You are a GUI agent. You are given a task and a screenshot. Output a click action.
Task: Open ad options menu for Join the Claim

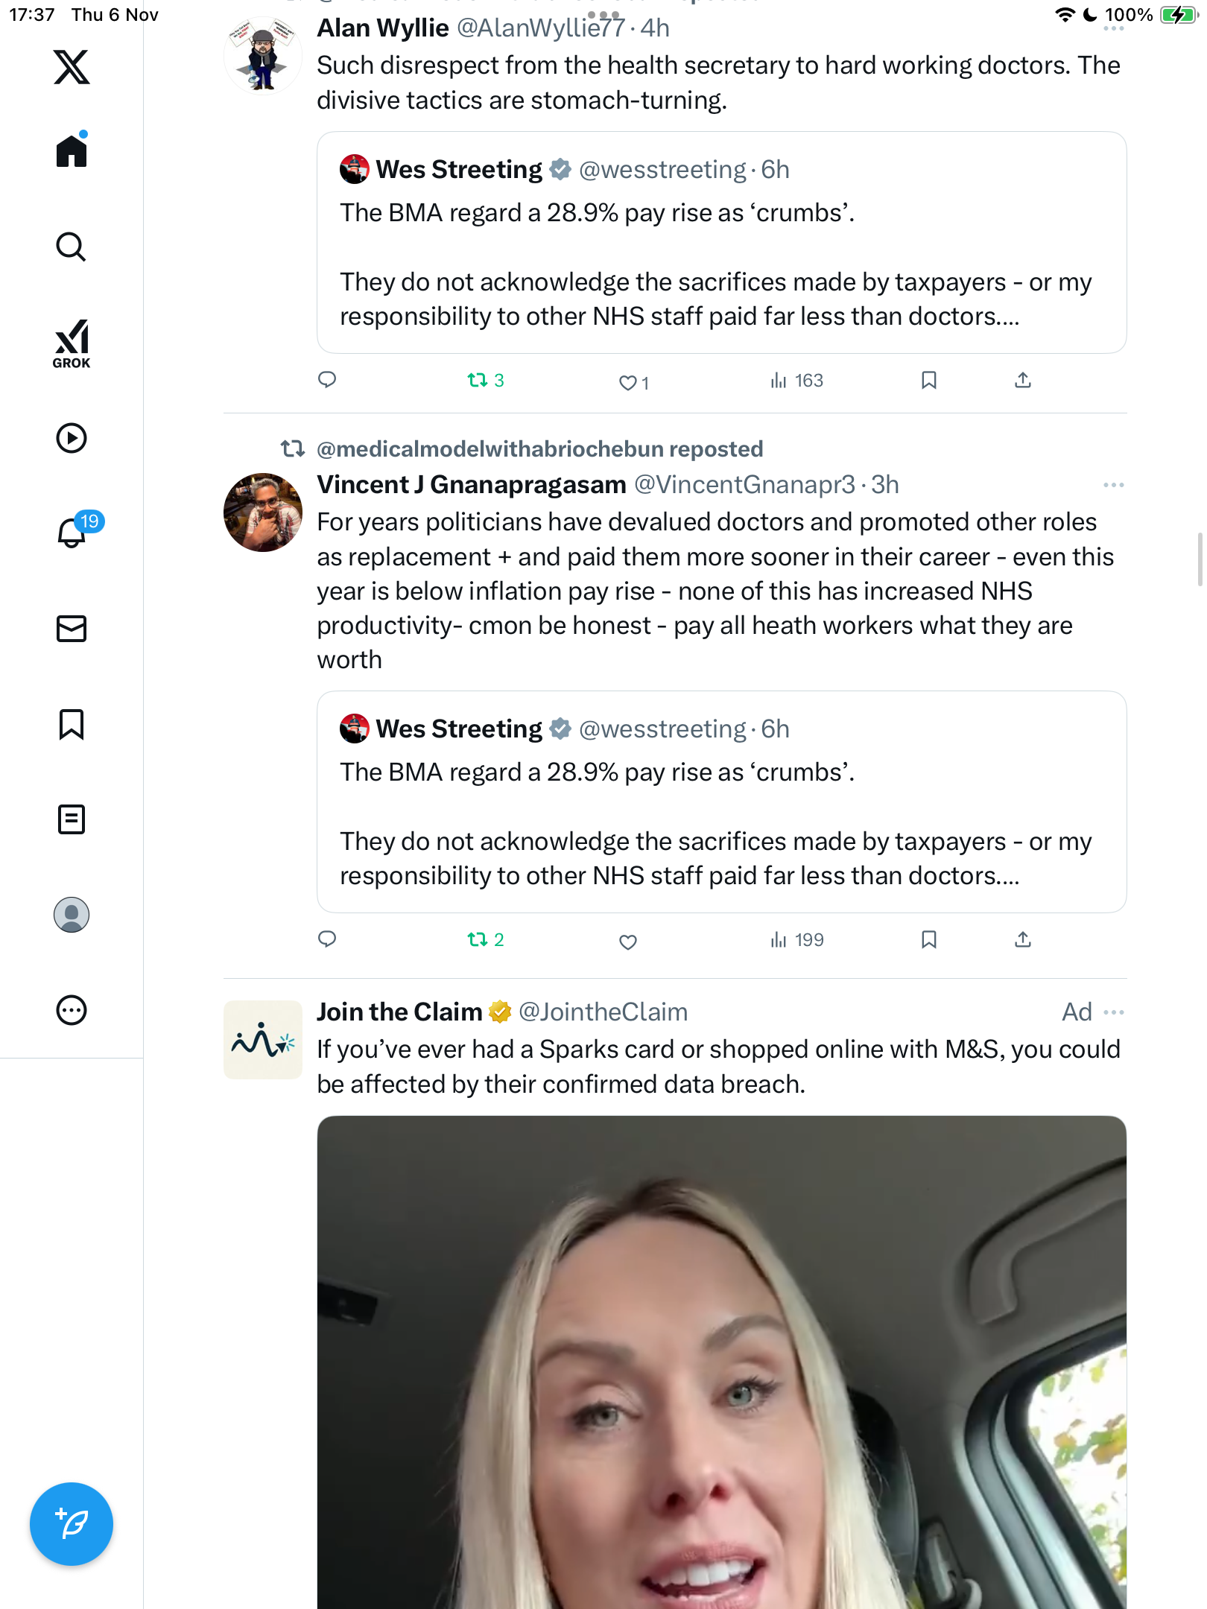point(1113,1012)
